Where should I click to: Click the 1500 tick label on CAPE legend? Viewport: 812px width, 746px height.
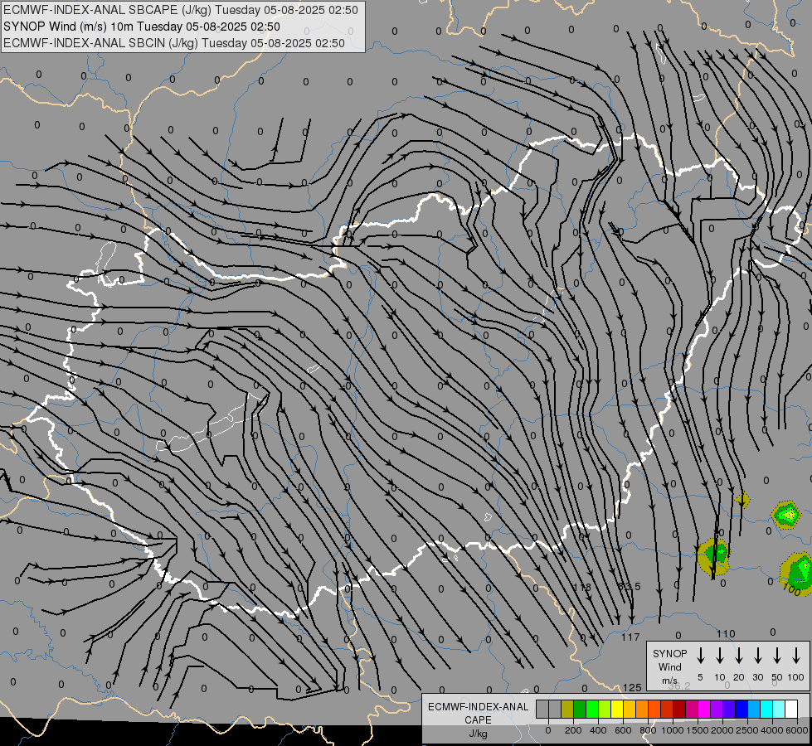[697, 730]
